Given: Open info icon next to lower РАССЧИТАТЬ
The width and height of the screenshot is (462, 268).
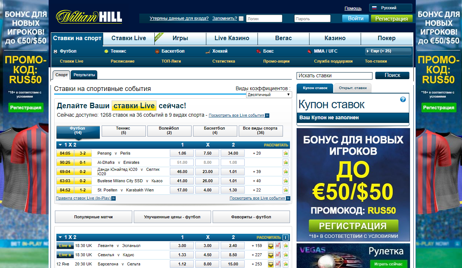Looking at the screenshot, I should [286, 237].
